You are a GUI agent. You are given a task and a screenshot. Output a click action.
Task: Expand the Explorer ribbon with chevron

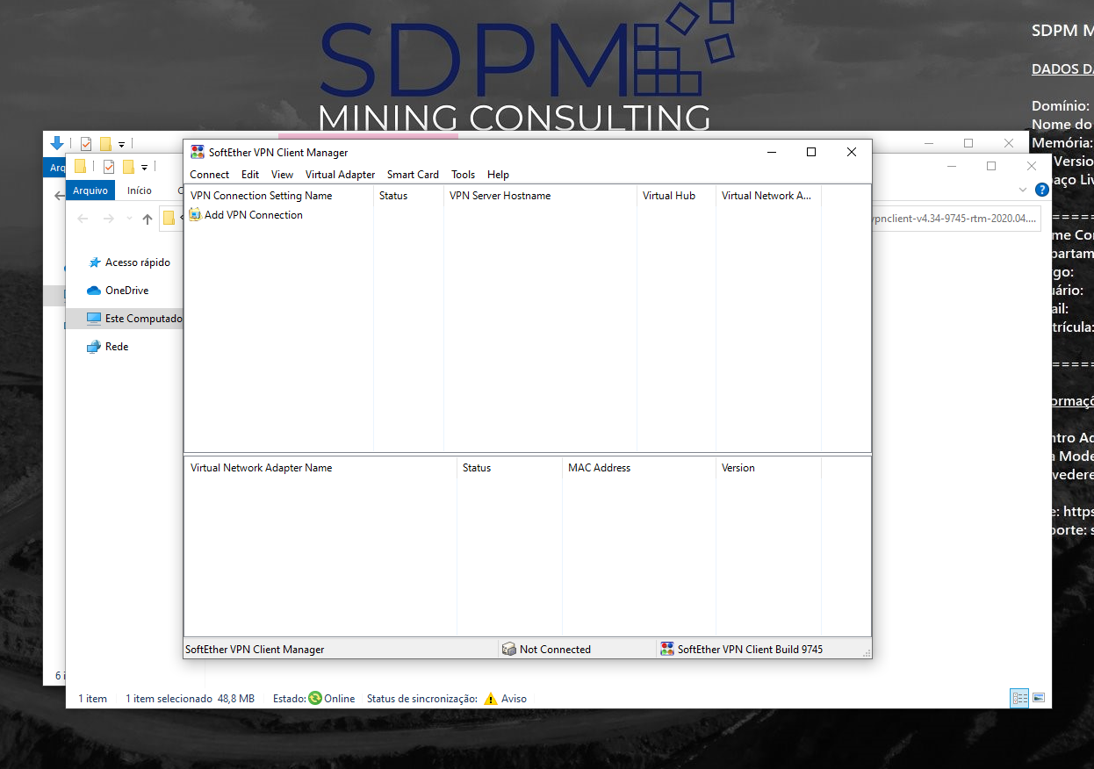pyautogui.click(x=1023, y=190)
